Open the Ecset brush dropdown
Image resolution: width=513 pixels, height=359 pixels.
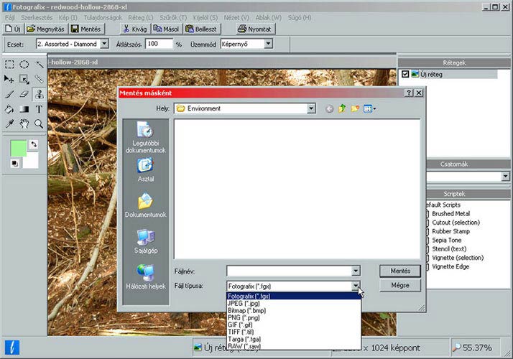[x=104, y=44]
